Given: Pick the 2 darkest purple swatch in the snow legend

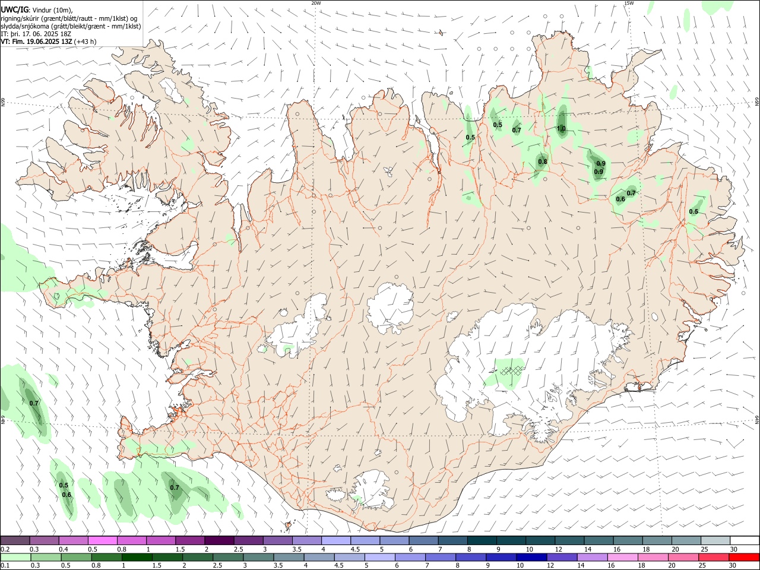Looking at the screenshot, I should tap(219, 540).
